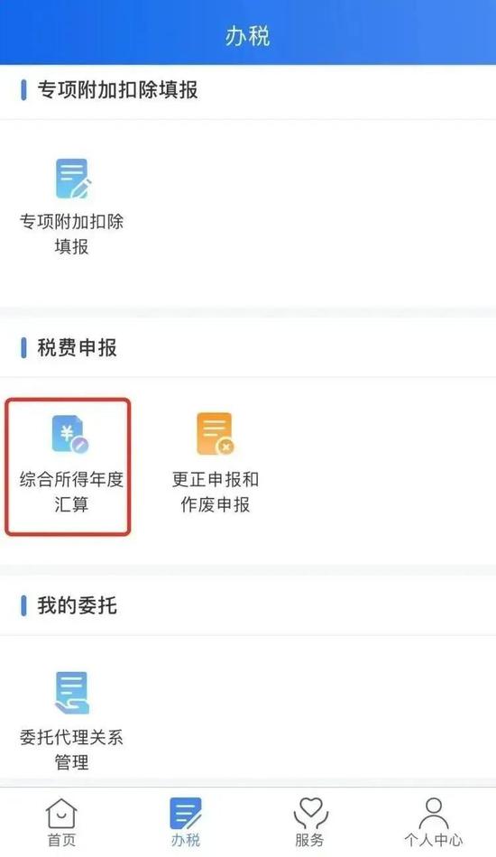Switch to the 服务 tab label
Screen dimensions: 496x857
pyautogui.click(x=309, y=840)
